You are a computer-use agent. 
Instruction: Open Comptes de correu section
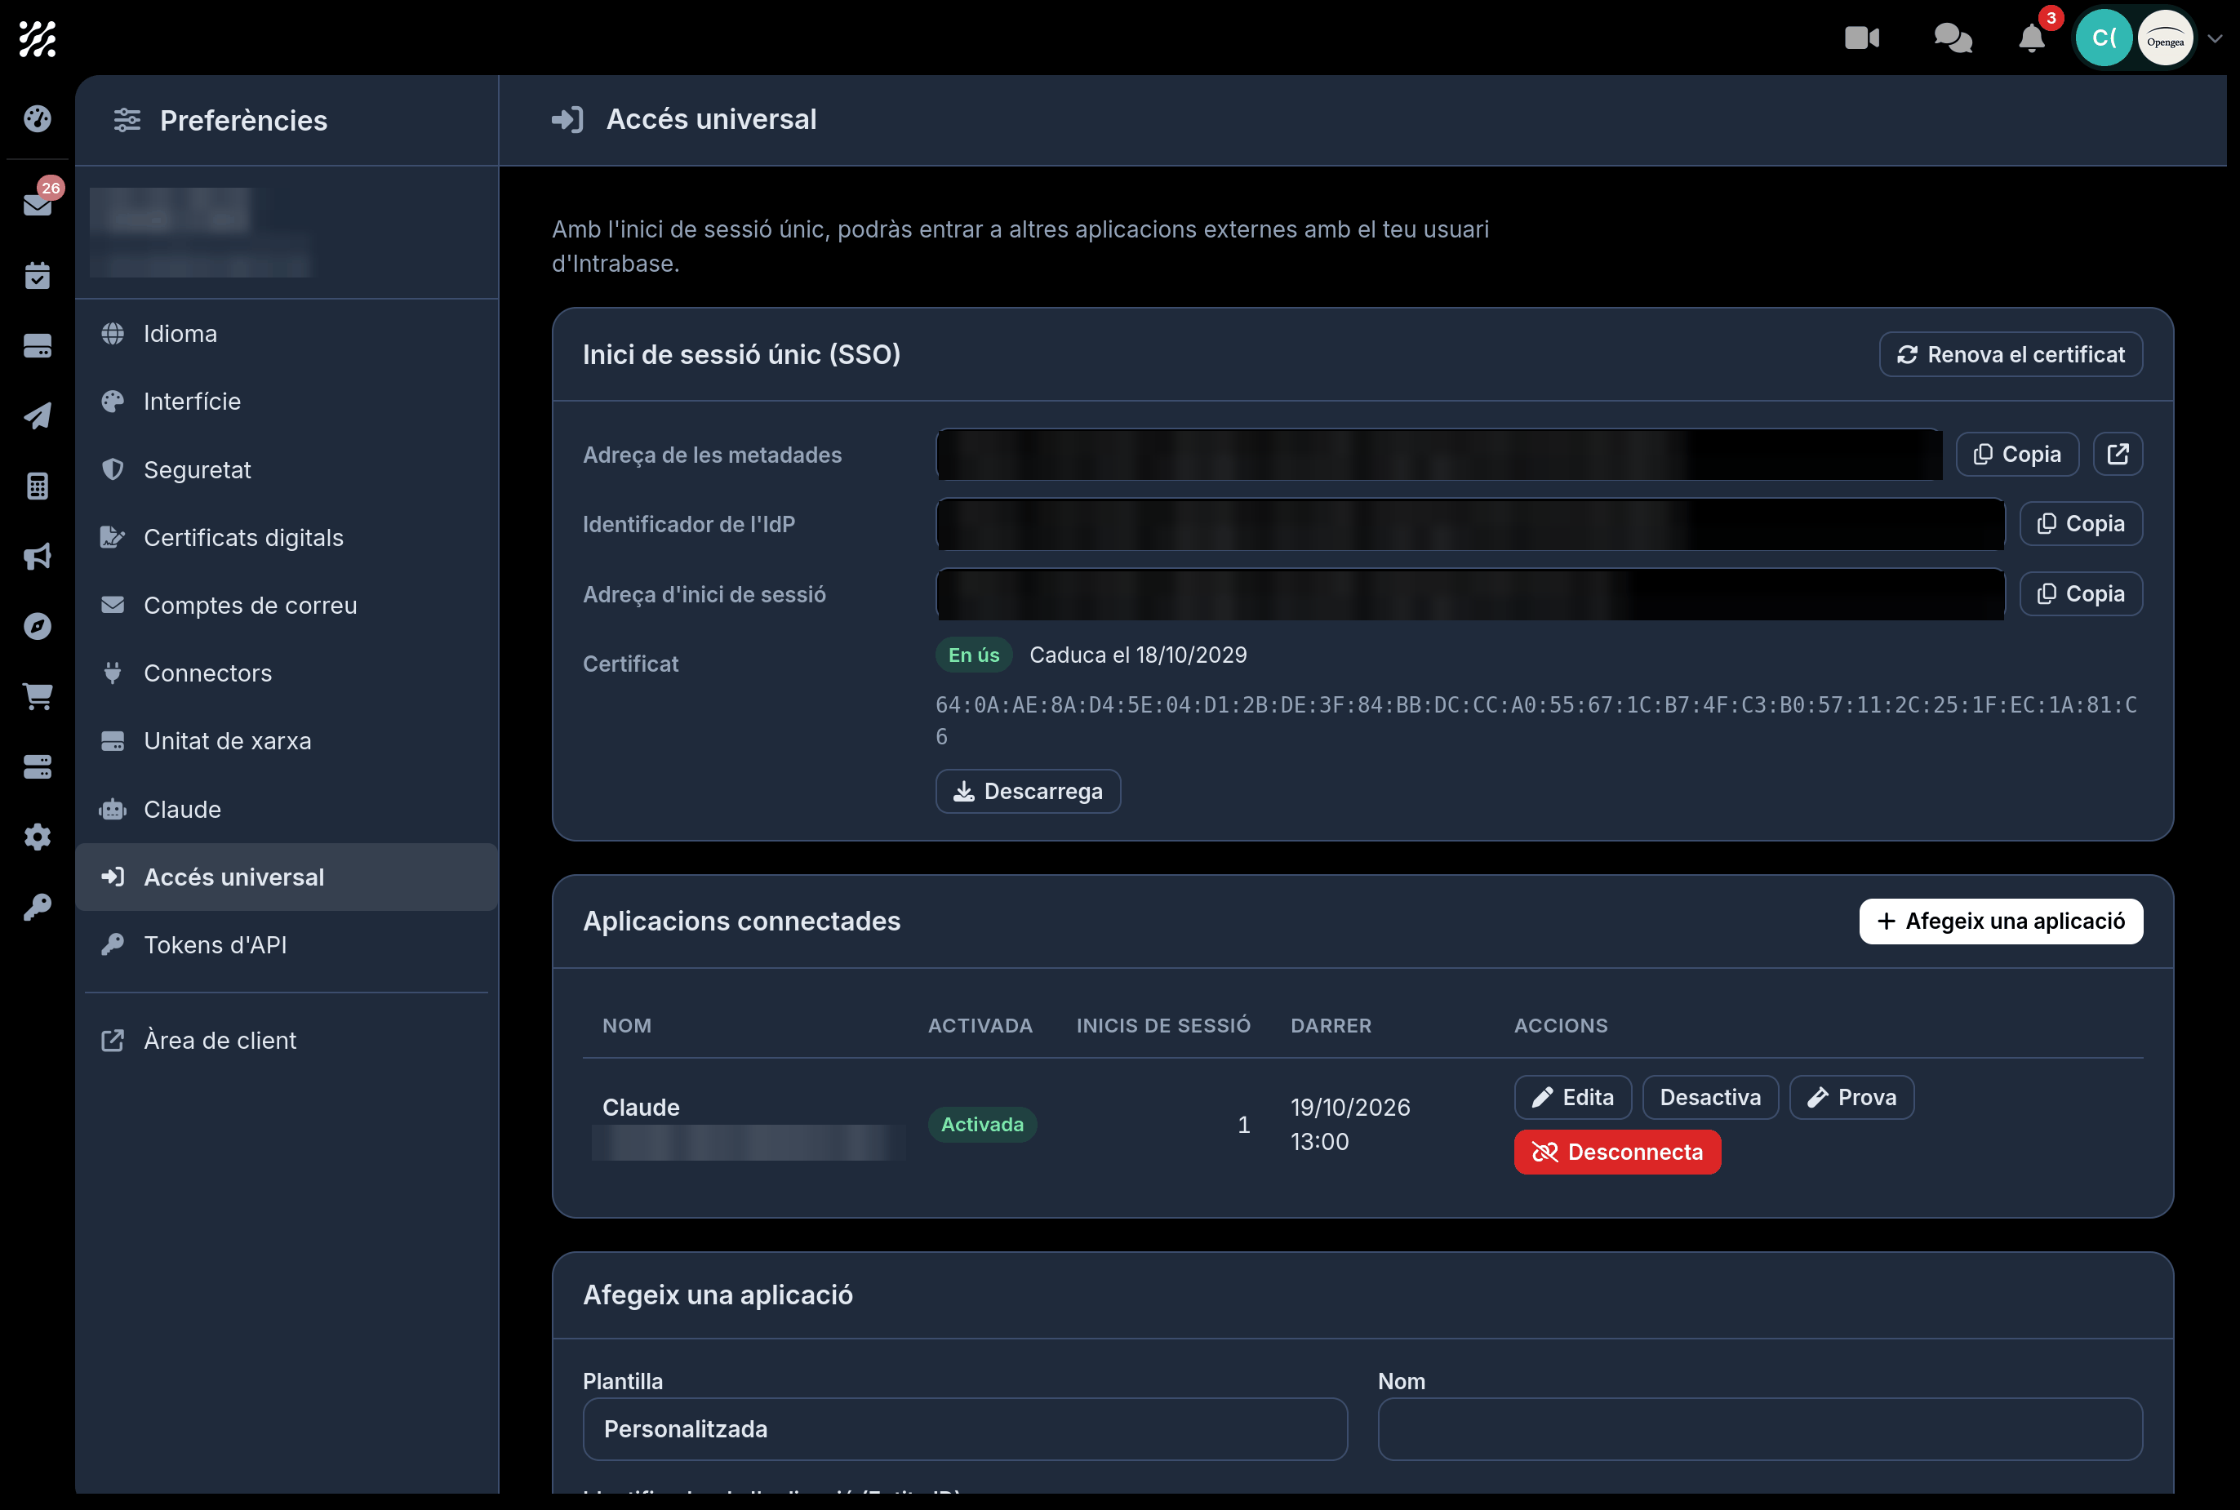(286, 605)
